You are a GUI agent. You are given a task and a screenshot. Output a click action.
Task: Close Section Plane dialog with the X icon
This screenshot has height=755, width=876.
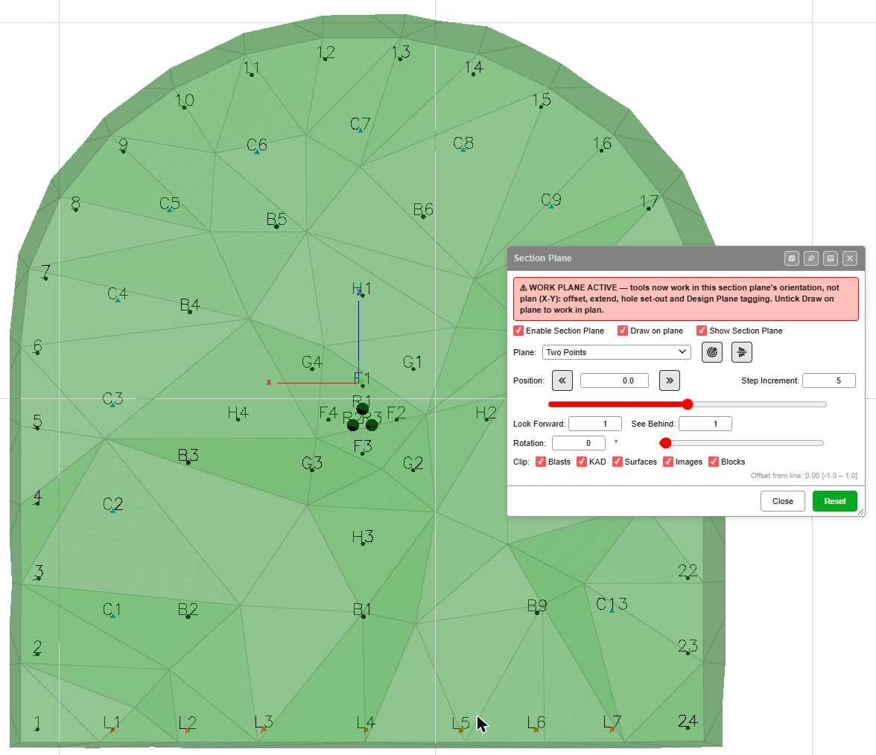850,258
